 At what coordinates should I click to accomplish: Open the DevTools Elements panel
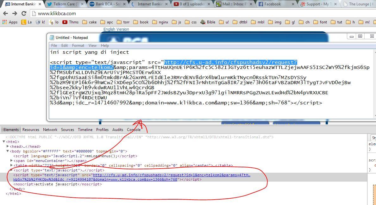pos(11,129)
